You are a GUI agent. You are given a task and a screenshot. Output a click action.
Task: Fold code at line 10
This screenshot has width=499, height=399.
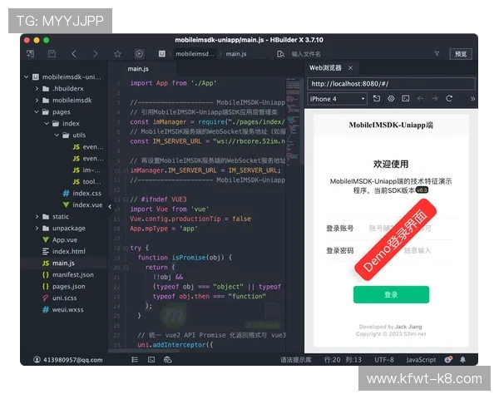coord(126,170)
